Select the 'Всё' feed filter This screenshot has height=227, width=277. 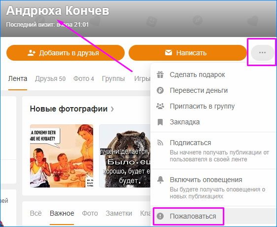tap(36, 213)
